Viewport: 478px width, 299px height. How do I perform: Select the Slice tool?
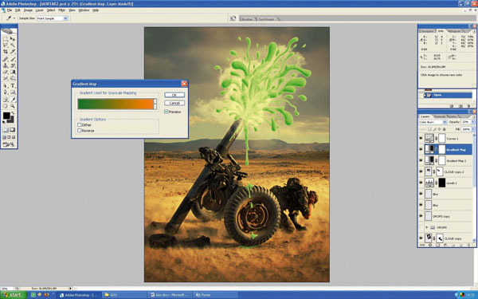(13, 52)
